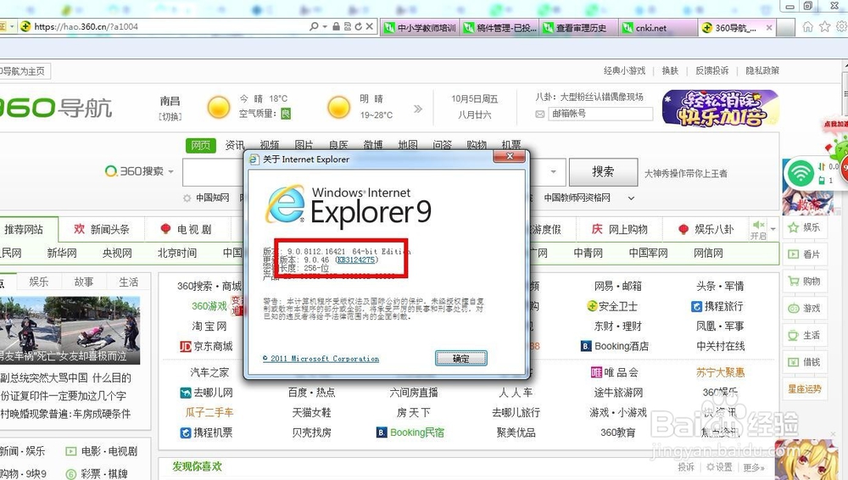
Task: Open 央视网 link
Action: coord(117,253)
